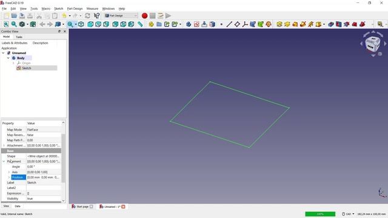Expand the Attachment property row
Image resolution: width=388 pixels, height=218 pixels.
pos(4,145)
